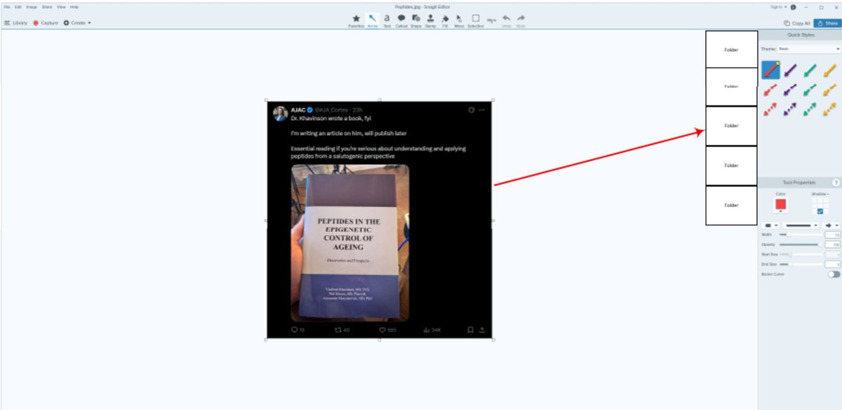Select the Text tool
Screen dimensions: 842x410
pos(387,19)
